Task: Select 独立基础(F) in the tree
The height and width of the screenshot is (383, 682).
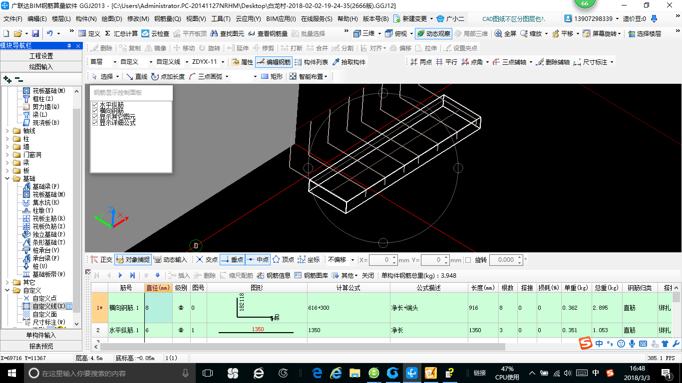Action: [x=49, y=234]
